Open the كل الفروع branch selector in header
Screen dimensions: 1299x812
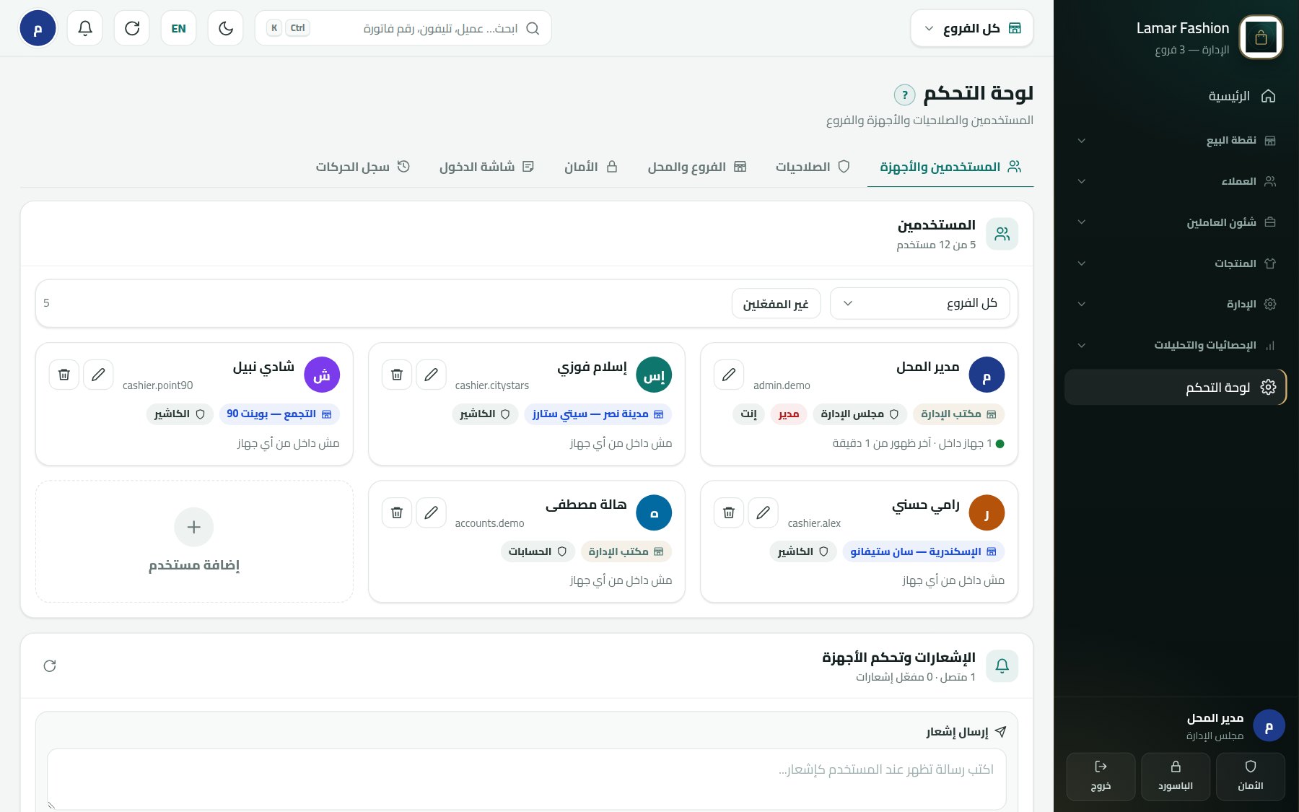972,28
